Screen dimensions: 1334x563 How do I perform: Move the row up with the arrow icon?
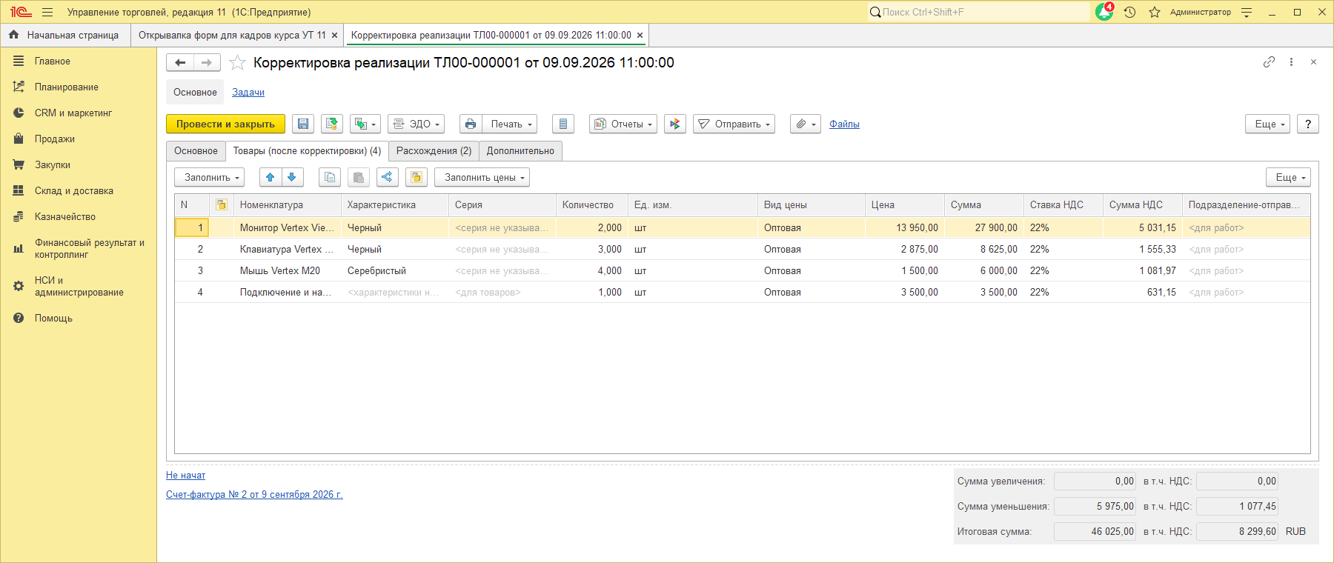click(x=271, y=178)
